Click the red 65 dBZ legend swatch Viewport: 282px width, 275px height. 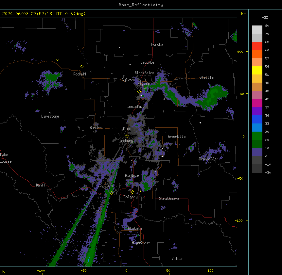pyautogui.click(x=257, y=46)
